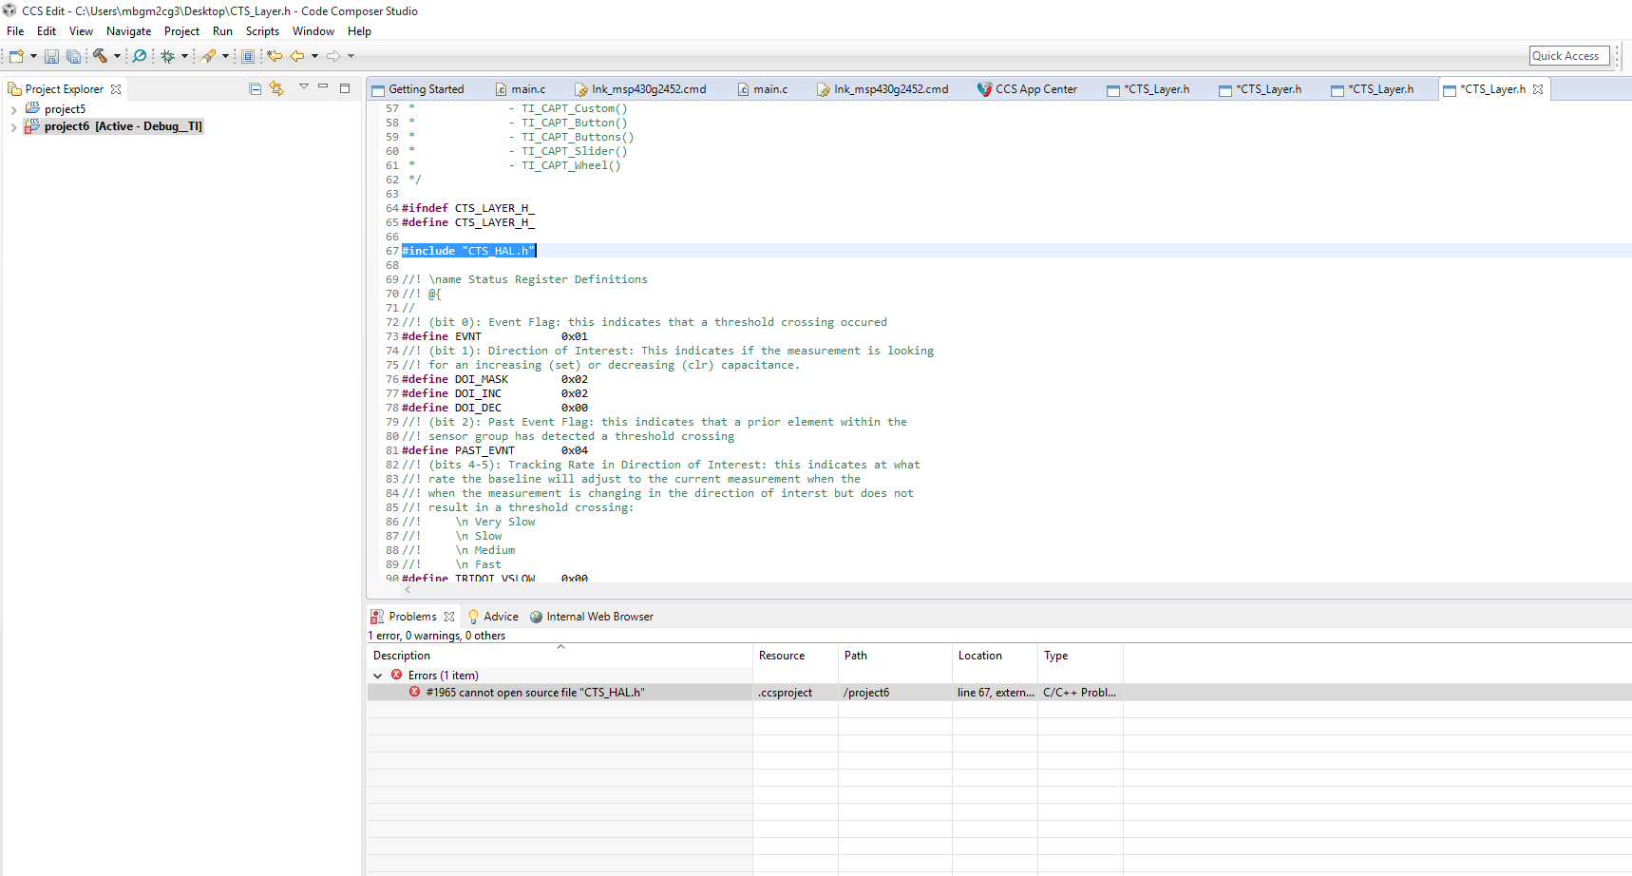Screen dimensions: 1632x876
Task: Switch to the CCS App Center tab
Action: coord(1034,89)
